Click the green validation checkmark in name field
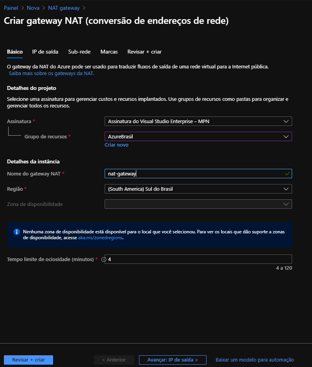This screenshot has width=312, height=367. 287,174
